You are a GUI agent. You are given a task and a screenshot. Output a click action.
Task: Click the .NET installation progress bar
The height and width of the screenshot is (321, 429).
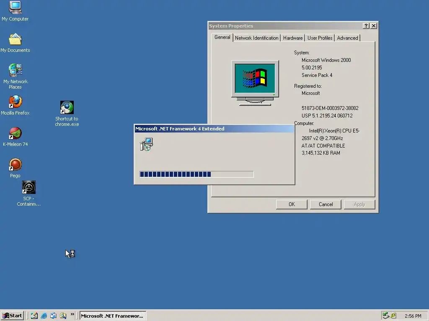pyautogui.click(x=196, y=174)
